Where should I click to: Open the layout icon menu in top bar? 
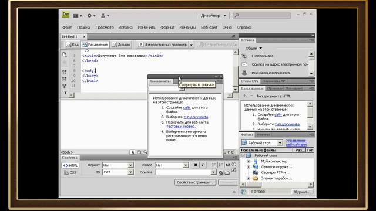coord(77,16)
